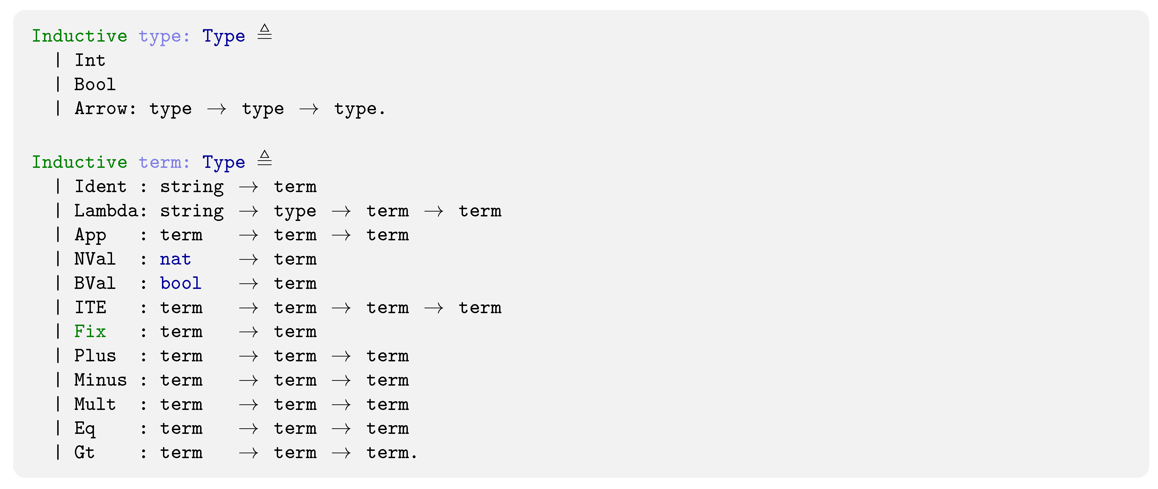Click the App constructor name

tap(91, 235)
